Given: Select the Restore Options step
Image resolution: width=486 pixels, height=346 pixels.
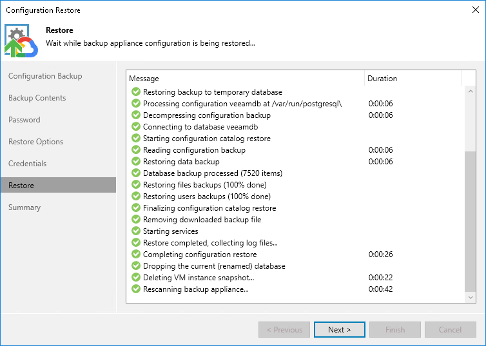Looking at the screenshot, I should coord(35,142).
